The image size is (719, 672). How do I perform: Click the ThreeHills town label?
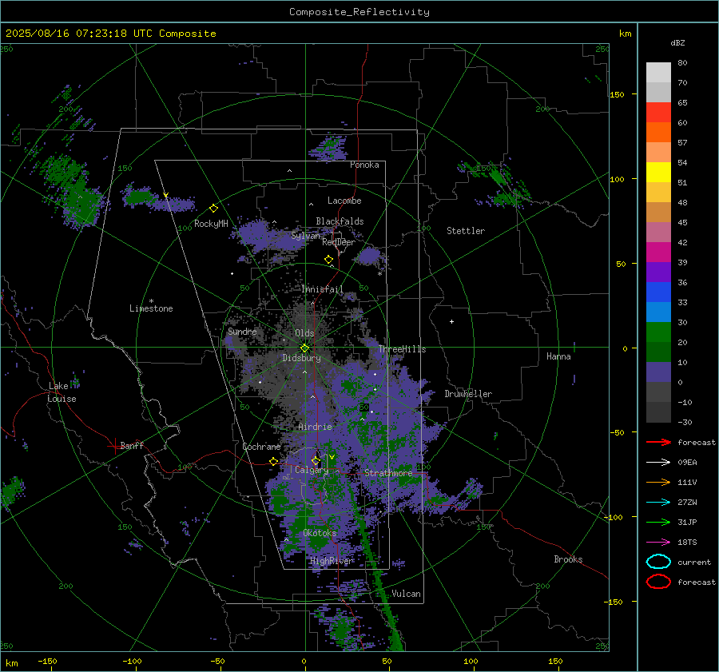tap(402, 349)
